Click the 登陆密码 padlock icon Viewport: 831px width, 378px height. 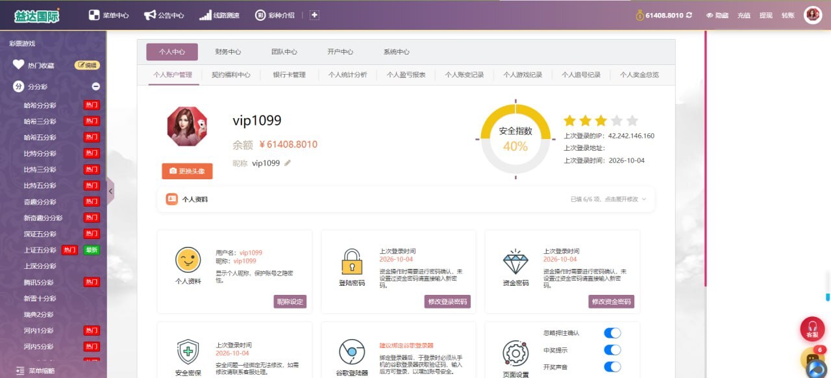[x=352, y=261]
